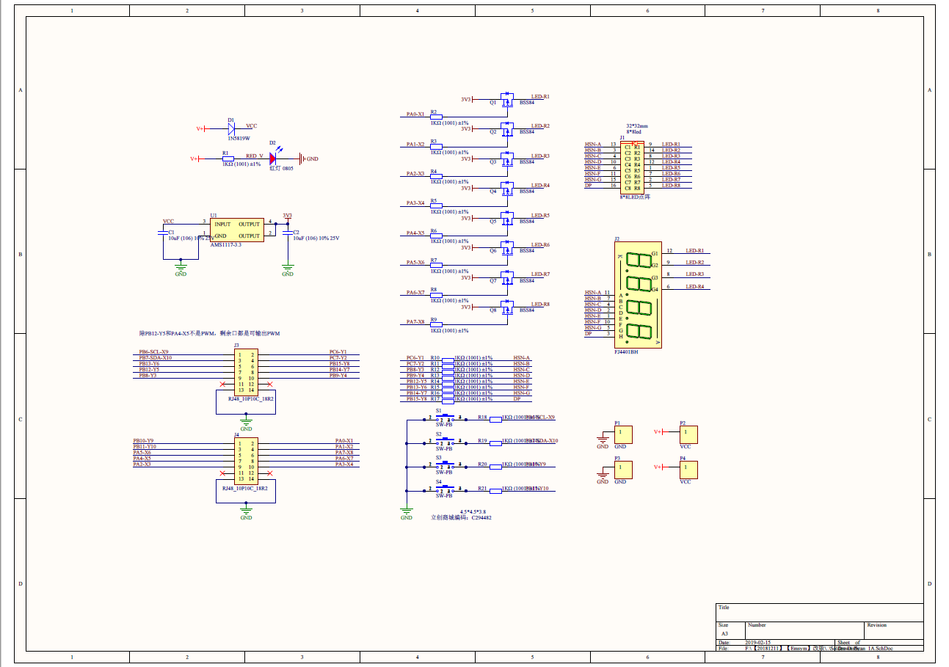Image resolution: width=949 pixels, height=667 pixels.
Task: Click the GND symbol under the switches
Action: (x=407, y=514)
